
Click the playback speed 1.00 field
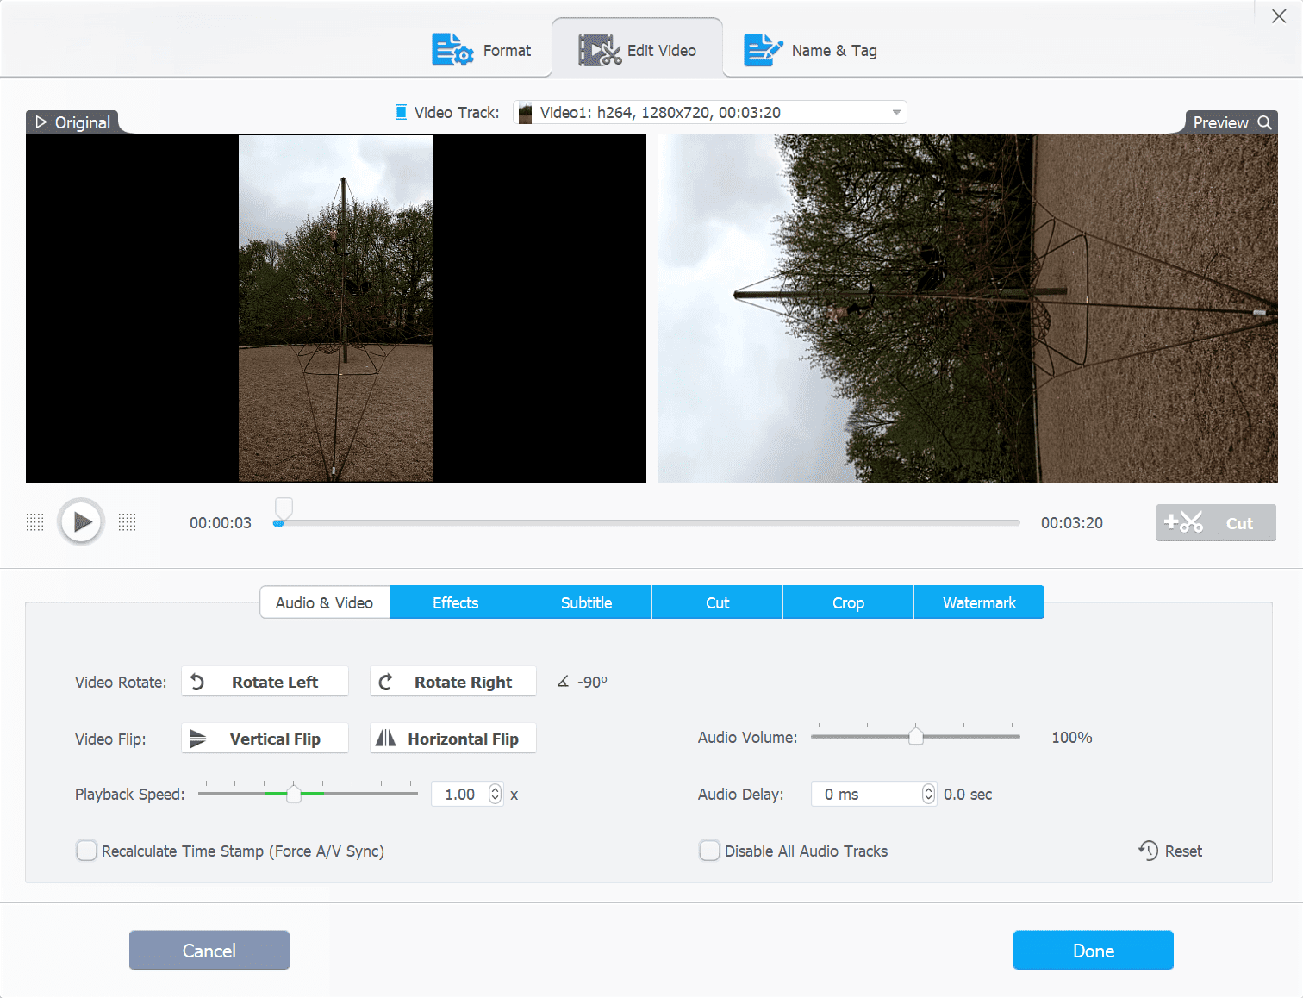[460, 794]
